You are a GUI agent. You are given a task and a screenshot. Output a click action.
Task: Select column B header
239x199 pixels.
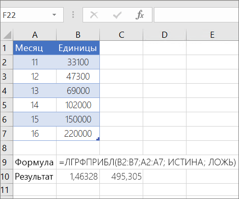[x=78, y=35]
